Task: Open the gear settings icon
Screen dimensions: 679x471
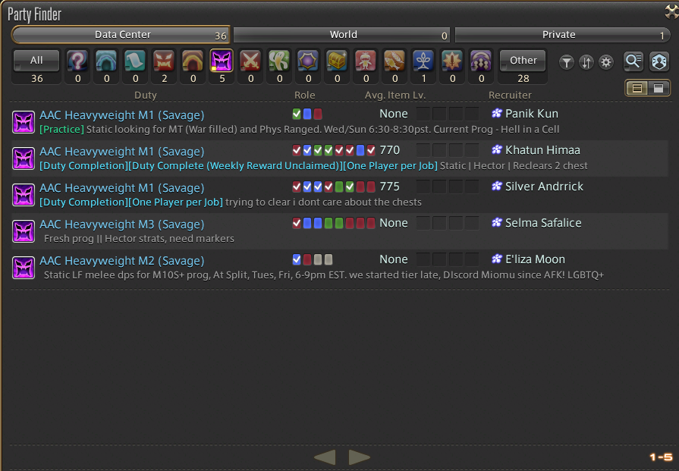Action: pyautogui.click(x=606, y=63)
